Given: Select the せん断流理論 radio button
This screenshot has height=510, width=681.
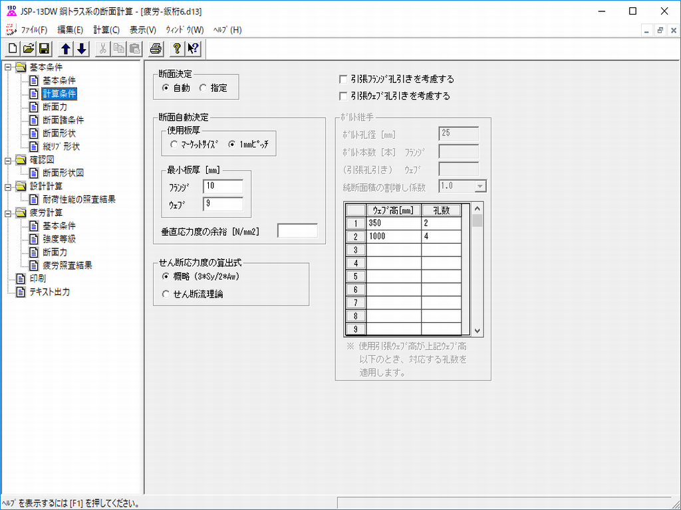Looking at the screenshot, I should pos(166,294).
